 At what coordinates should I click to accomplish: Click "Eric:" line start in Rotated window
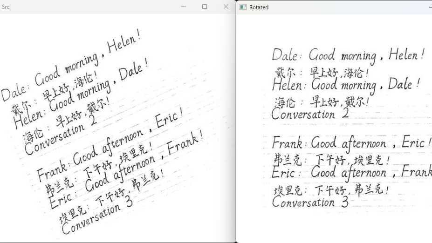tap(286, 173)
